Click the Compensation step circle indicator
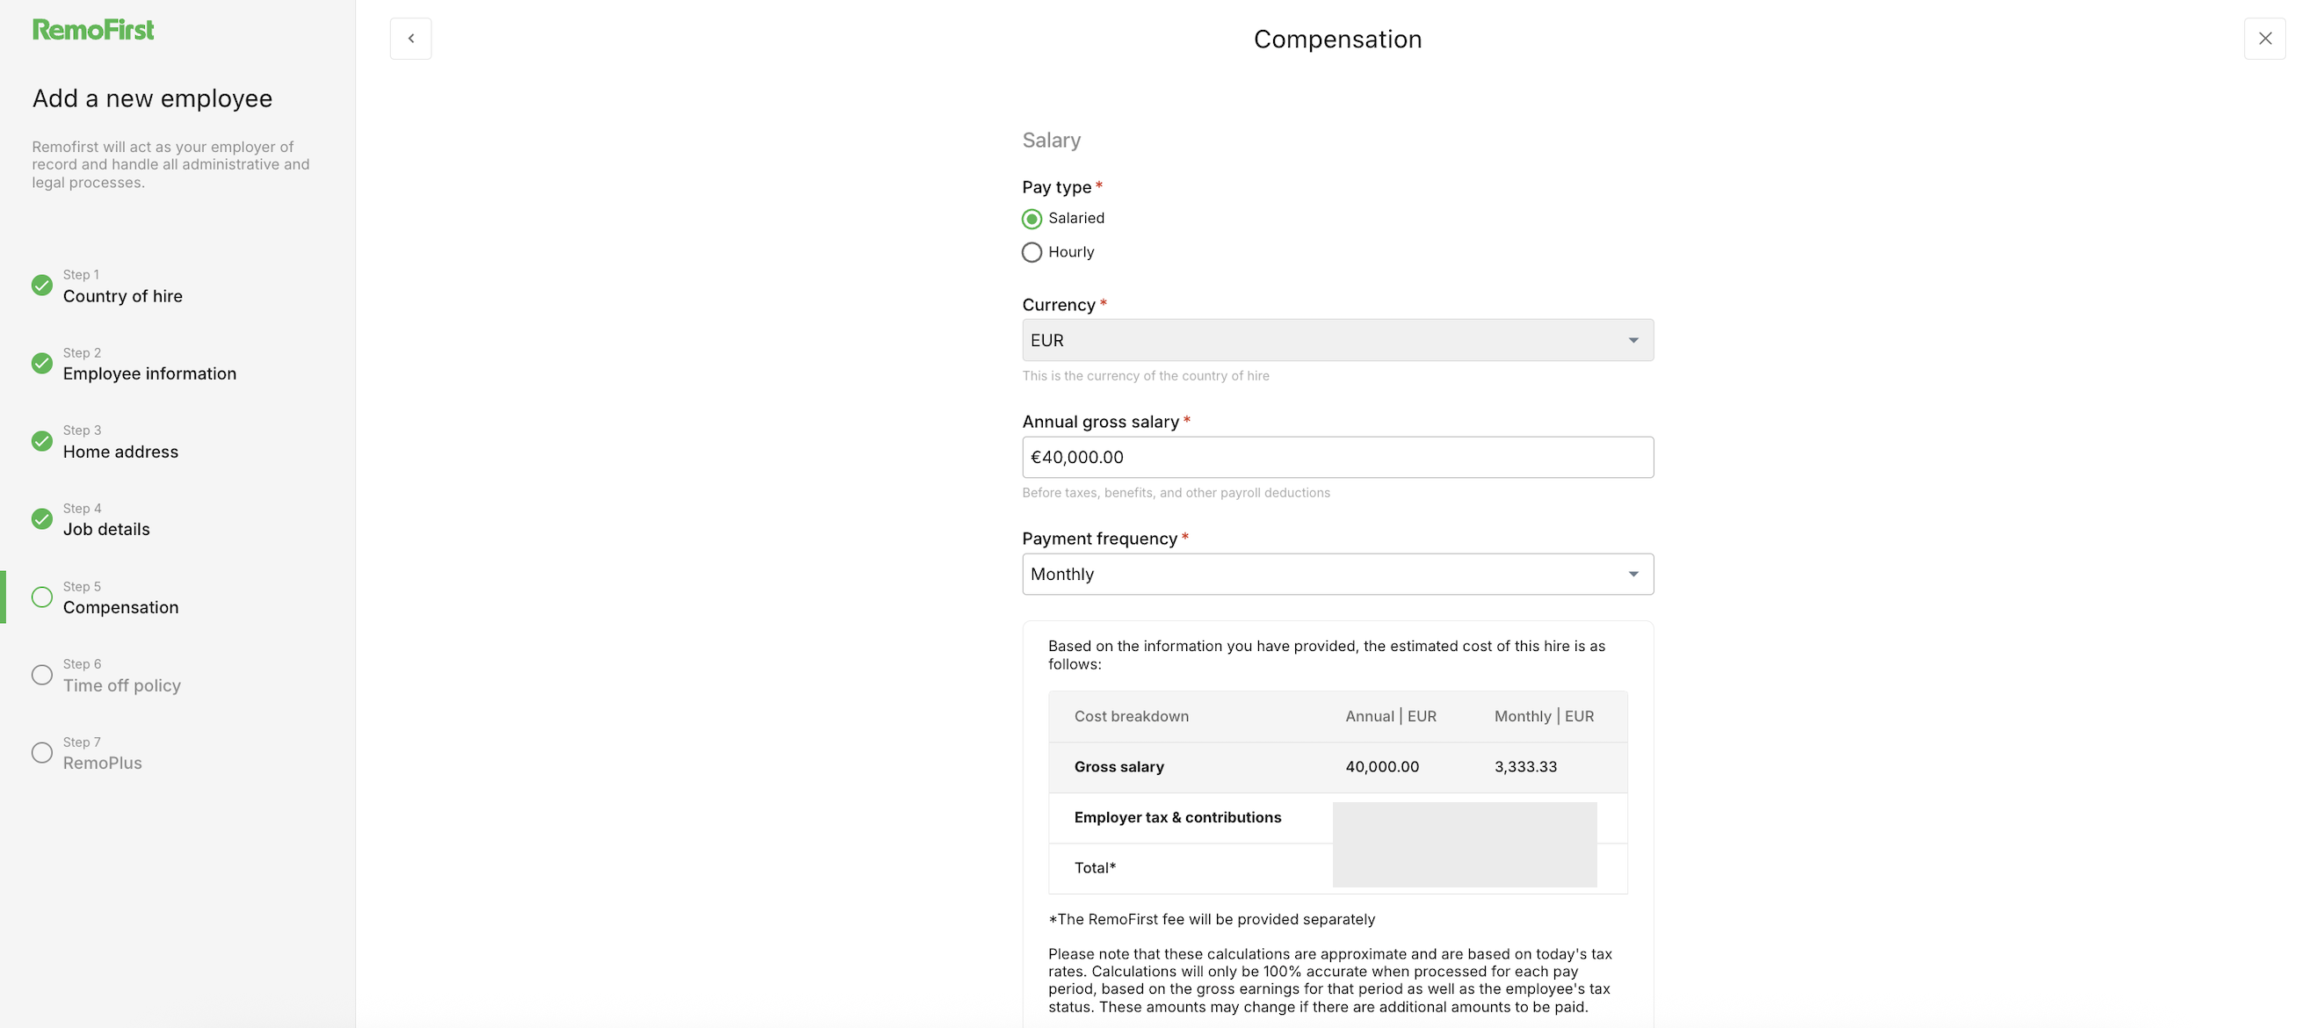This screenshot has height=1028, width=2302. tap(42, 597)
